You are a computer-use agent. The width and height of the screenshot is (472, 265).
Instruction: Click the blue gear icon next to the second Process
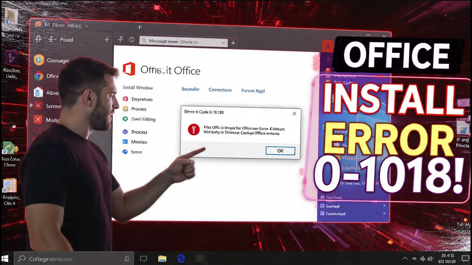click(125, 132)
